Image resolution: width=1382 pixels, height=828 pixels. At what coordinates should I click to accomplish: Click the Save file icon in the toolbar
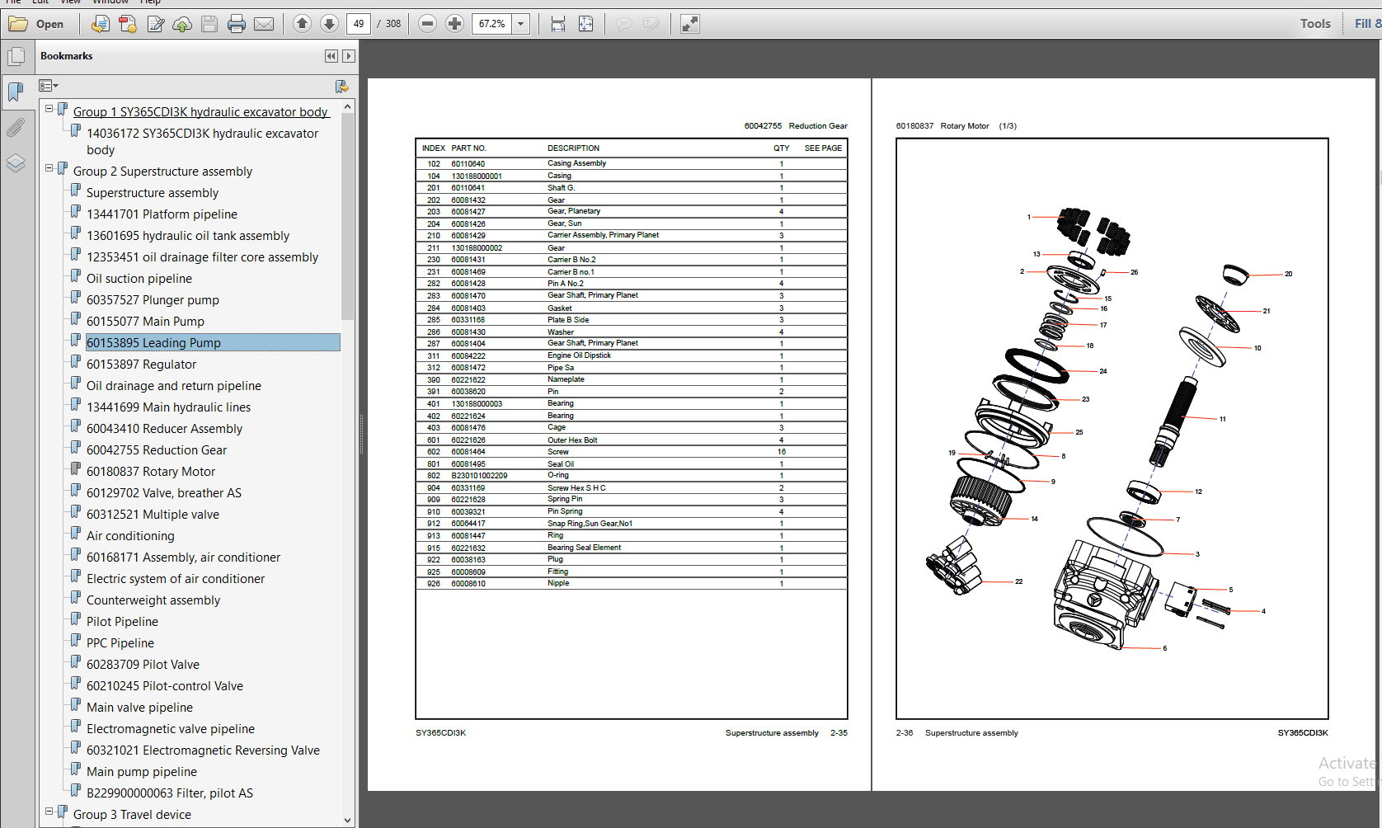tap(209, 23)
